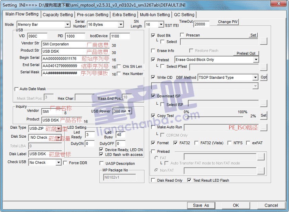
Task: Click the Set button beside Prescan
Action: point(253,35)
